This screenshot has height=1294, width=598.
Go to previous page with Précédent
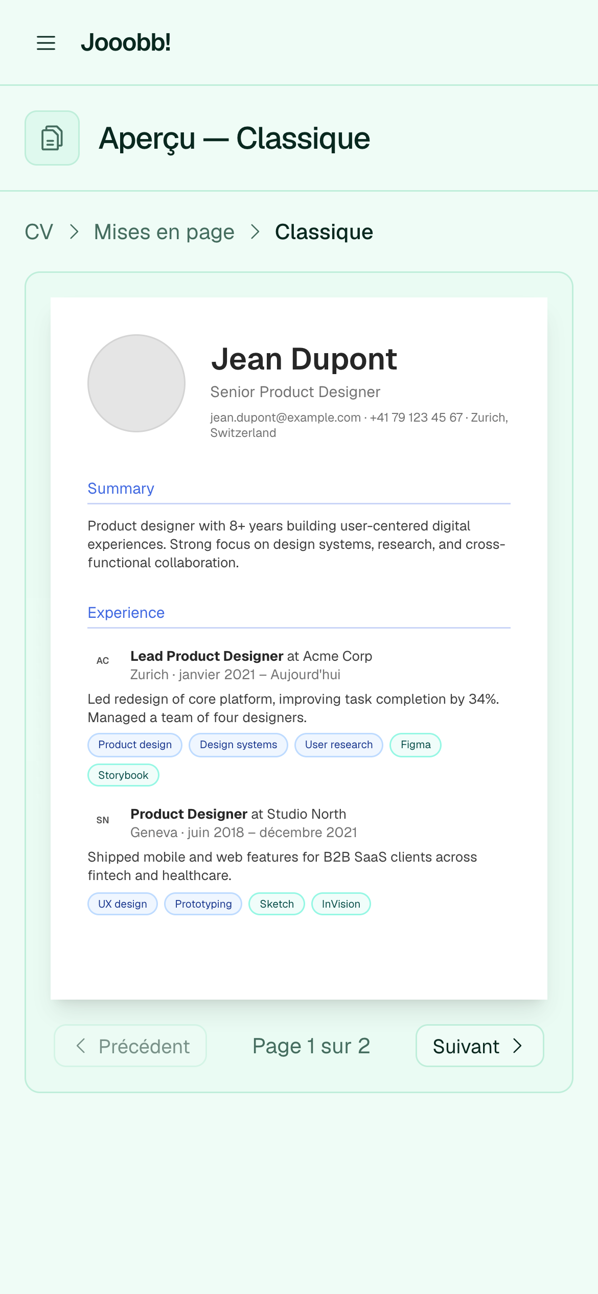coord(130,1046)
